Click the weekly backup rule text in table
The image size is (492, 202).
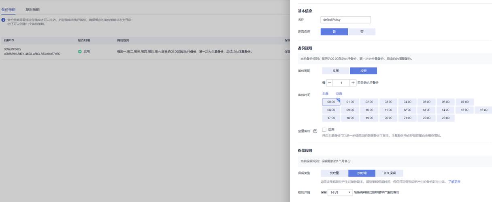click(x=184, y=52)
